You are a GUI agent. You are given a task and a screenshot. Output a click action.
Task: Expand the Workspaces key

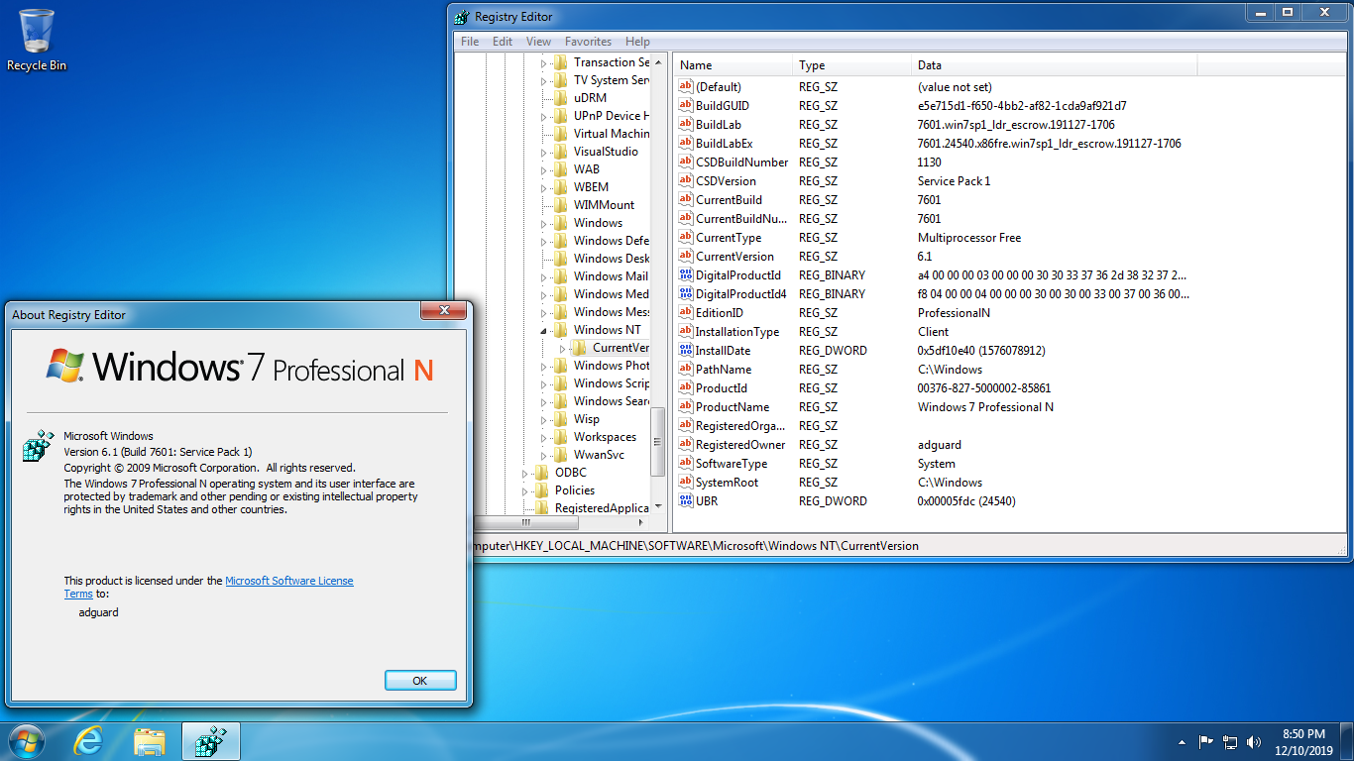tap(544, 437)
